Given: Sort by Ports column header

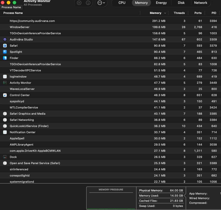Looking at the screenshot, I should coord(198,13).
